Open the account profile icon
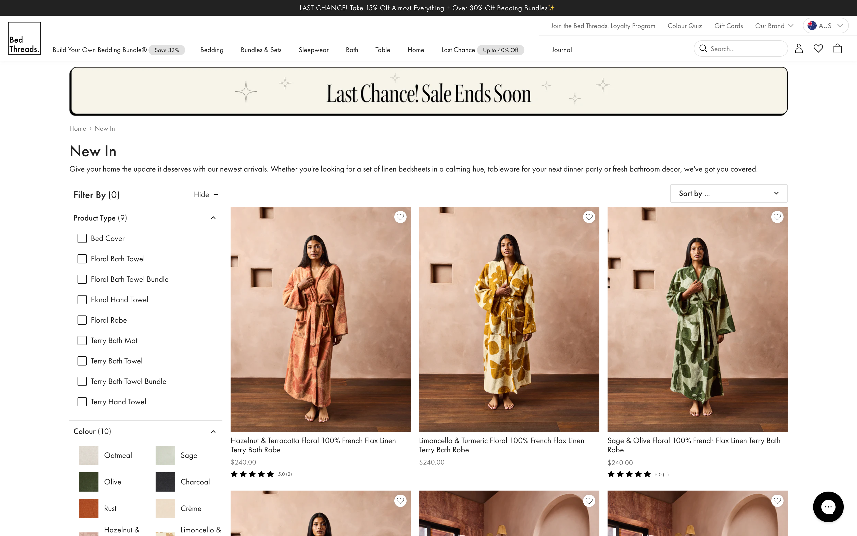857x536 pixels. point(799,48)
